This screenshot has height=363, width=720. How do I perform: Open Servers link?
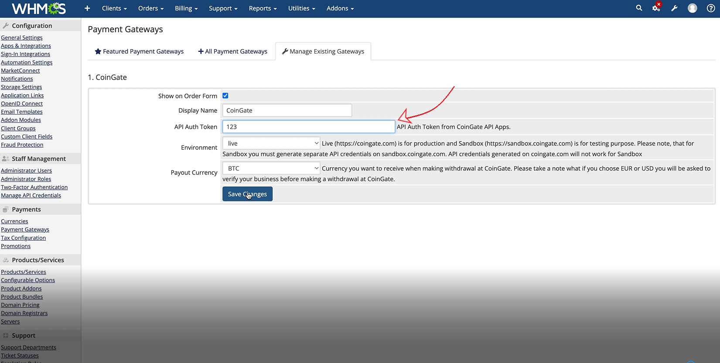tap(10, 322)
